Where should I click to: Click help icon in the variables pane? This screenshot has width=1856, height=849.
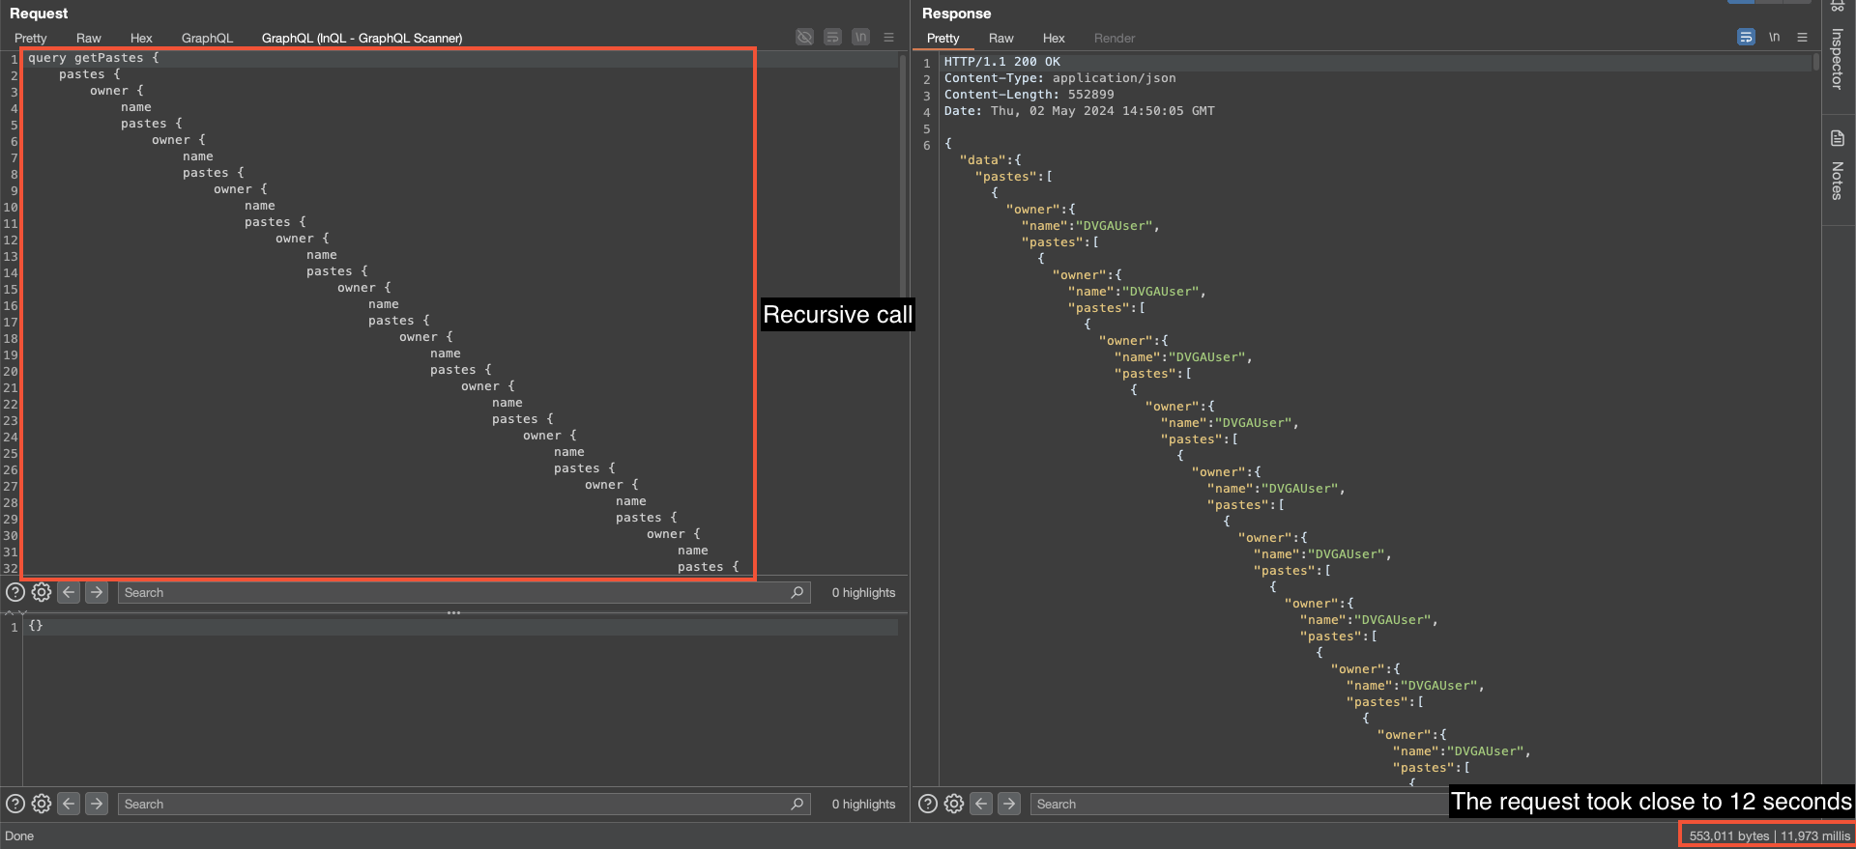(15, 804)
